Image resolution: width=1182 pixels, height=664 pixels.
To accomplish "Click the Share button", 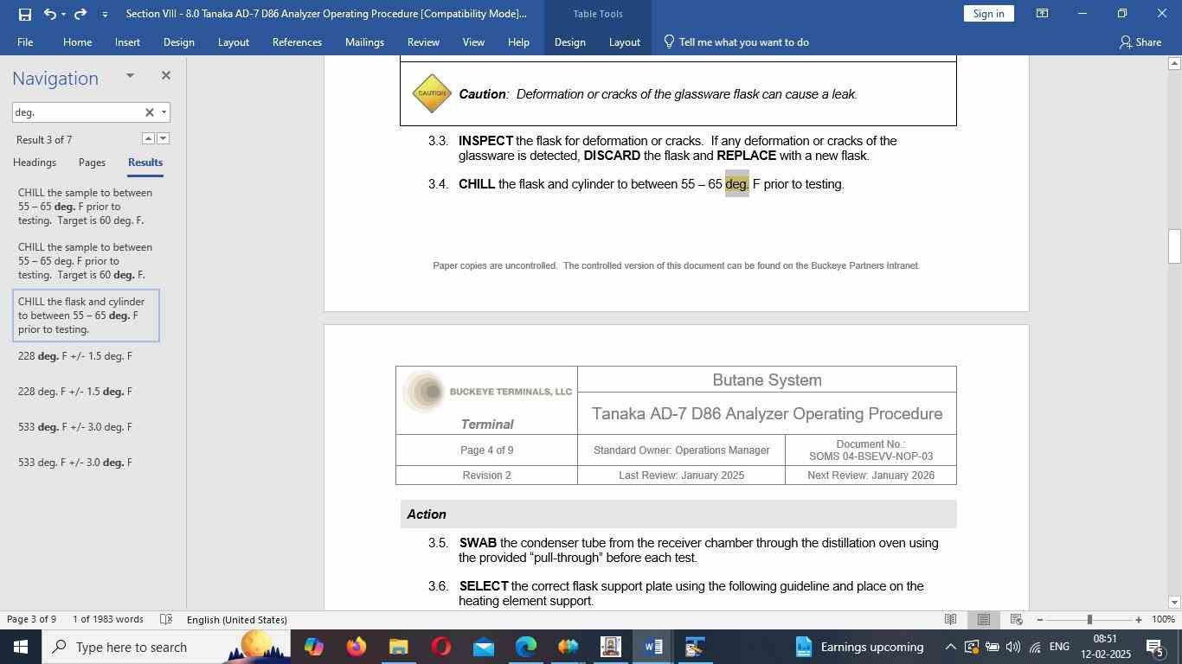I will tap(1140, 41).
